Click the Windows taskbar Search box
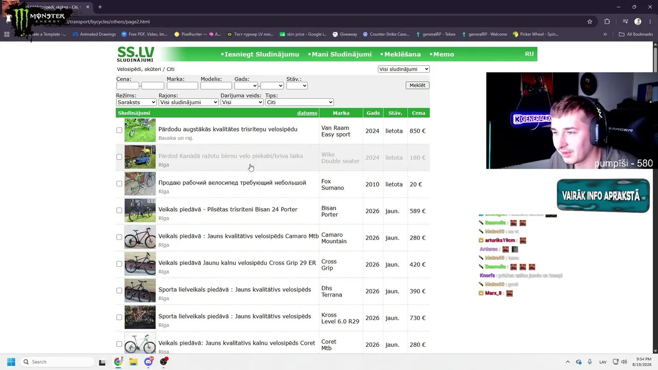This screenshot has height=370, width=658. tap(57, 362)
